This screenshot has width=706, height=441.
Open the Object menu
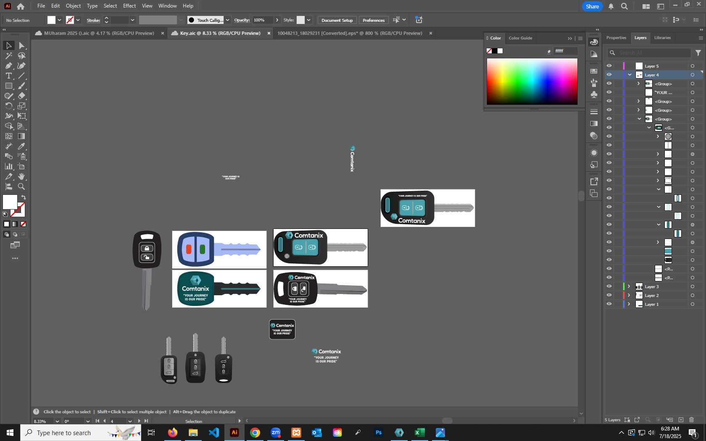click(73, 6)
